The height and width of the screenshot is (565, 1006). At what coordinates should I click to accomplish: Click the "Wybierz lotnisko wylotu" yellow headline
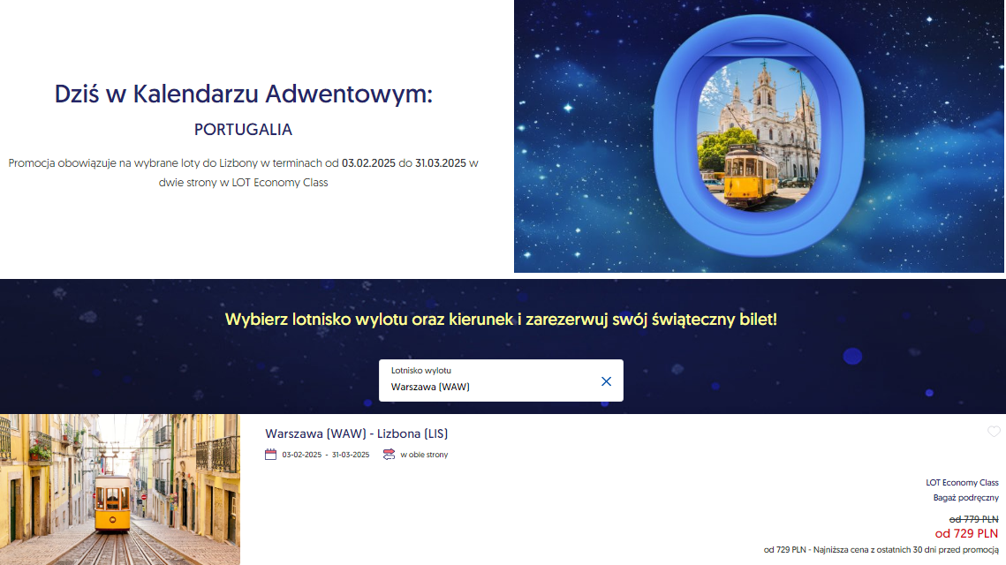(501, 319)
